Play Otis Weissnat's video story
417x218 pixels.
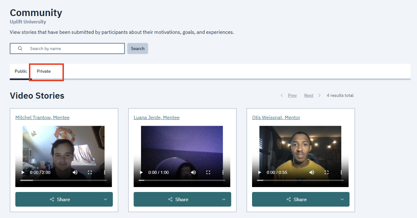click(x=260, y=172)
